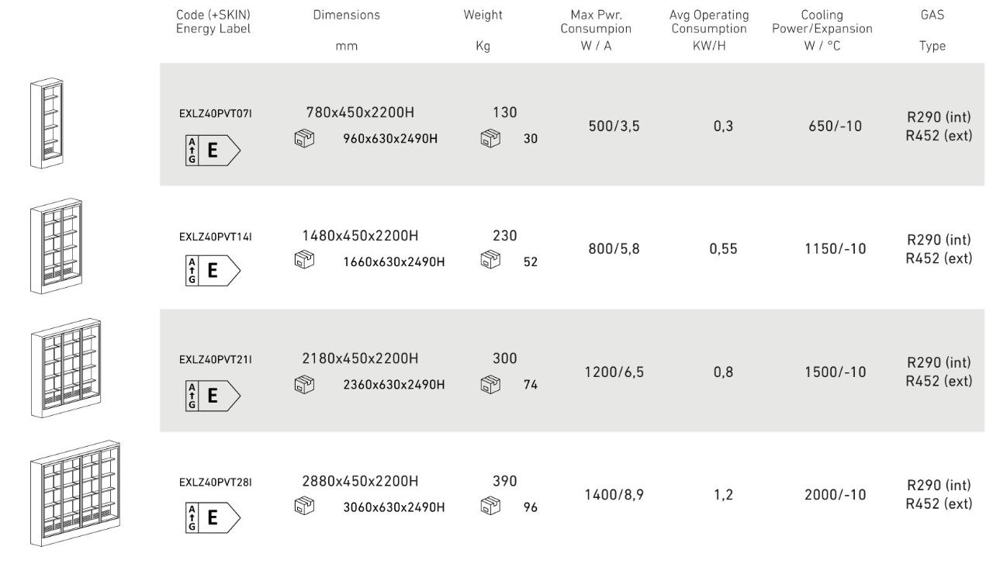Click the single-door cabinet drawing

pos(47,123)
